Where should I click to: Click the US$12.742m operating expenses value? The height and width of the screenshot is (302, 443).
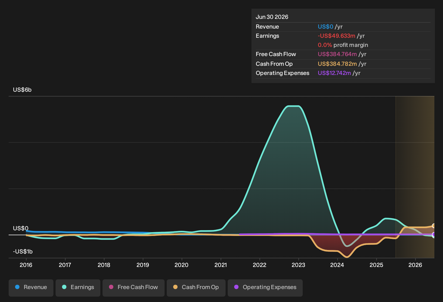[x=334, y=73]
